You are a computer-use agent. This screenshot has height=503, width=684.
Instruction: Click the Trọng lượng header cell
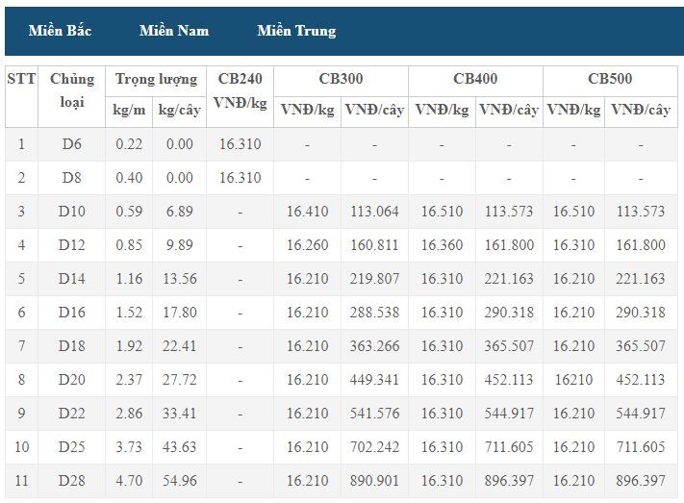[156, 81]
